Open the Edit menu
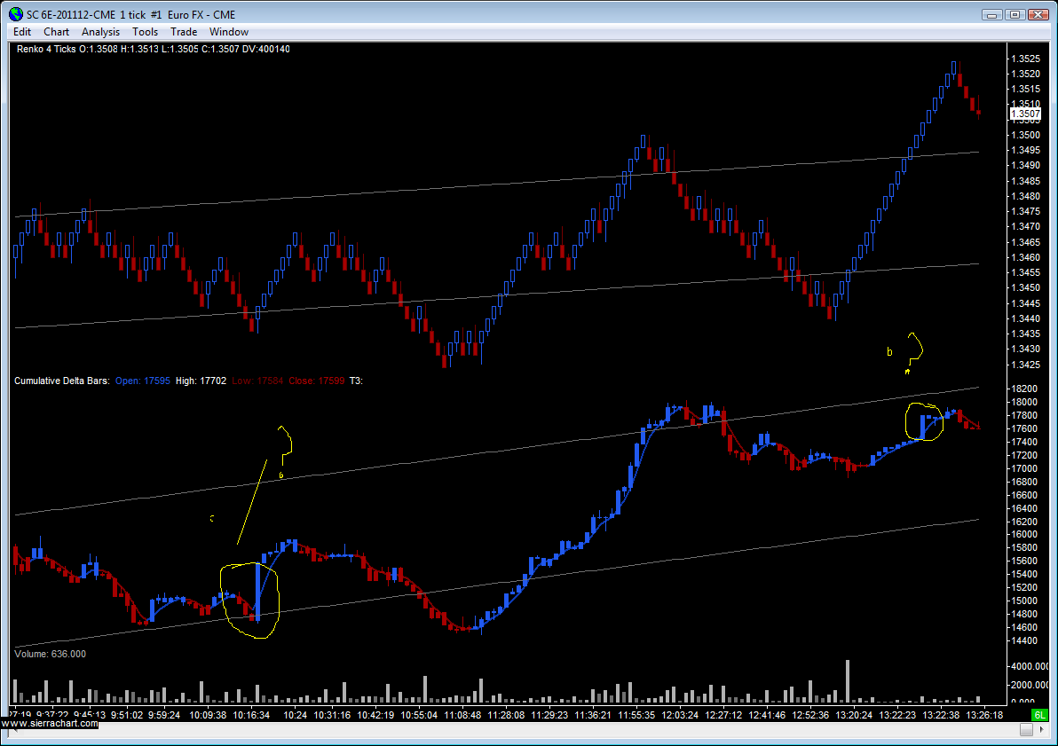This screenshot has height=746, width=1058. click(x=21, y=32)
